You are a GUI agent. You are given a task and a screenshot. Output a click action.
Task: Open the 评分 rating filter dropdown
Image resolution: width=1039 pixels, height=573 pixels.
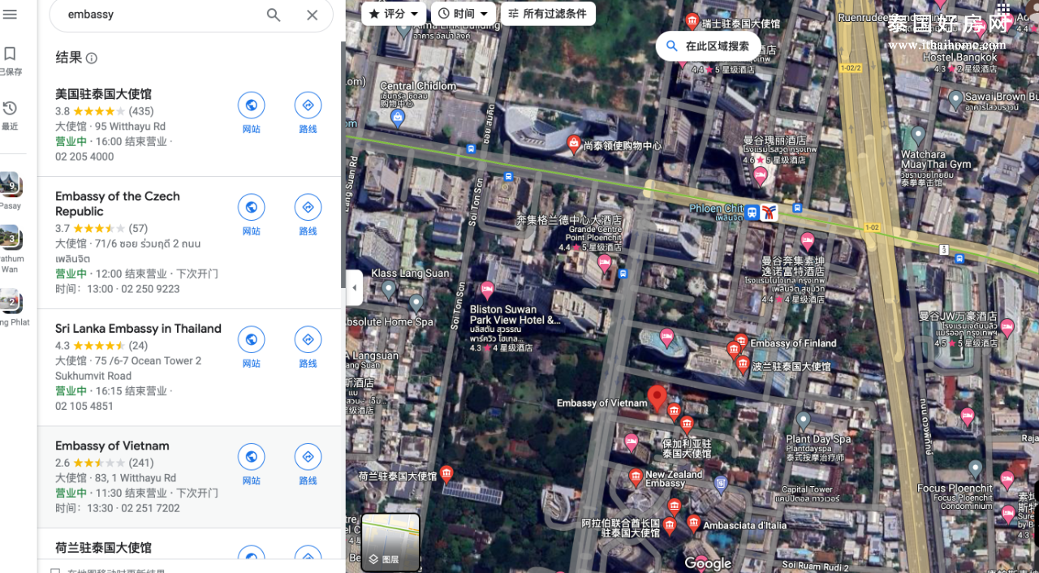[394, 14]
